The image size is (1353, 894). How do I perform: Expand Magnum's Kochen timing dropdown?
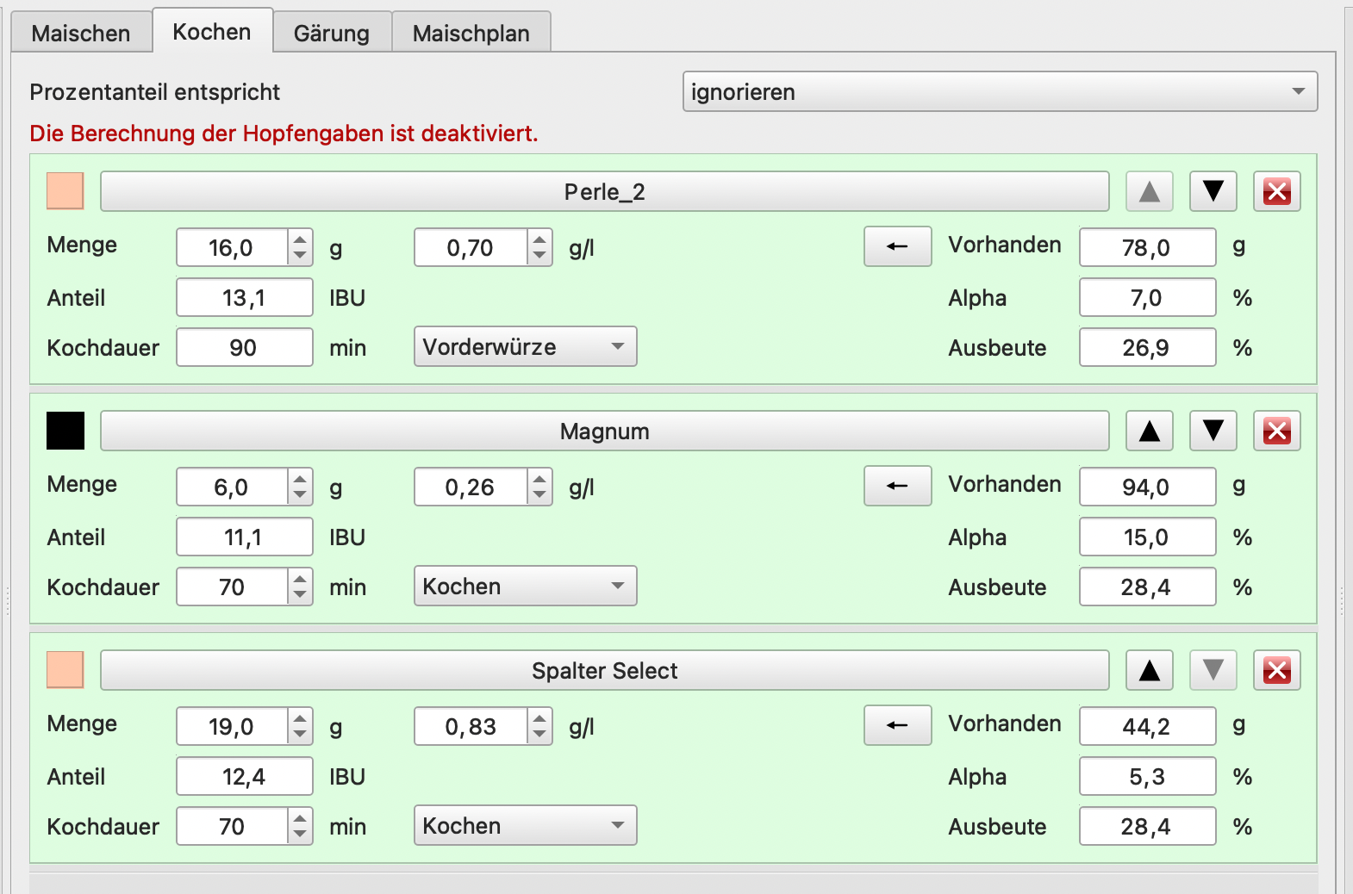point(525,586)
